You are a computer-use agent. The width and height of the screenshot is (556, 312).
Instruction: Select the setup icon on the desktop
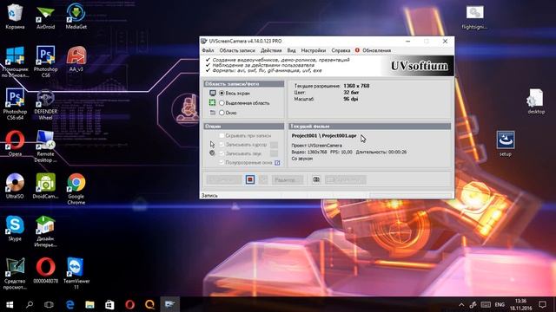[506, 144]
